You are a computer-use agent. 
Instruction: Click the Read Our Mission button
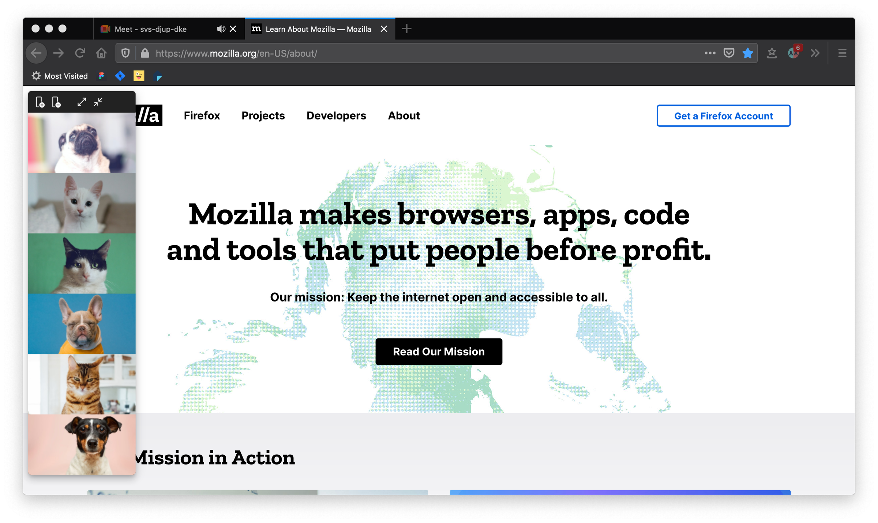tap(439, 351)
